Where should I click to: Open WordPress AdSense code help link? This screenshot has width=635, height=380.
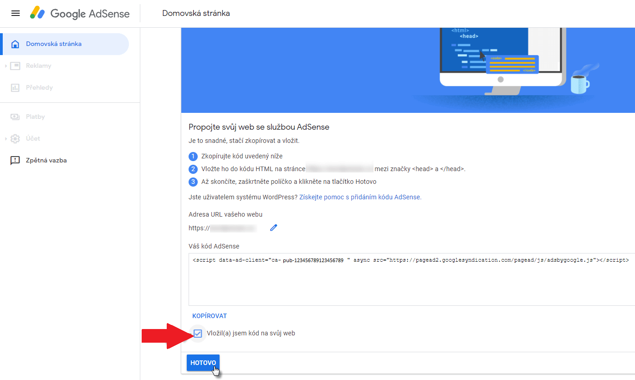360,197
